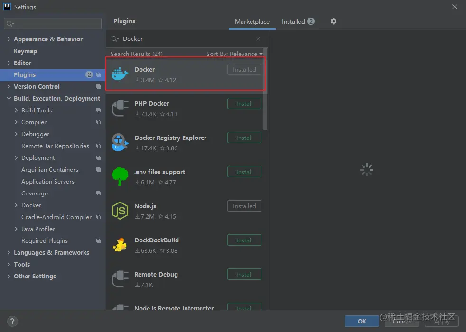Click the Remote Debug plug icon
466x332 pixels.
[120, 279]
